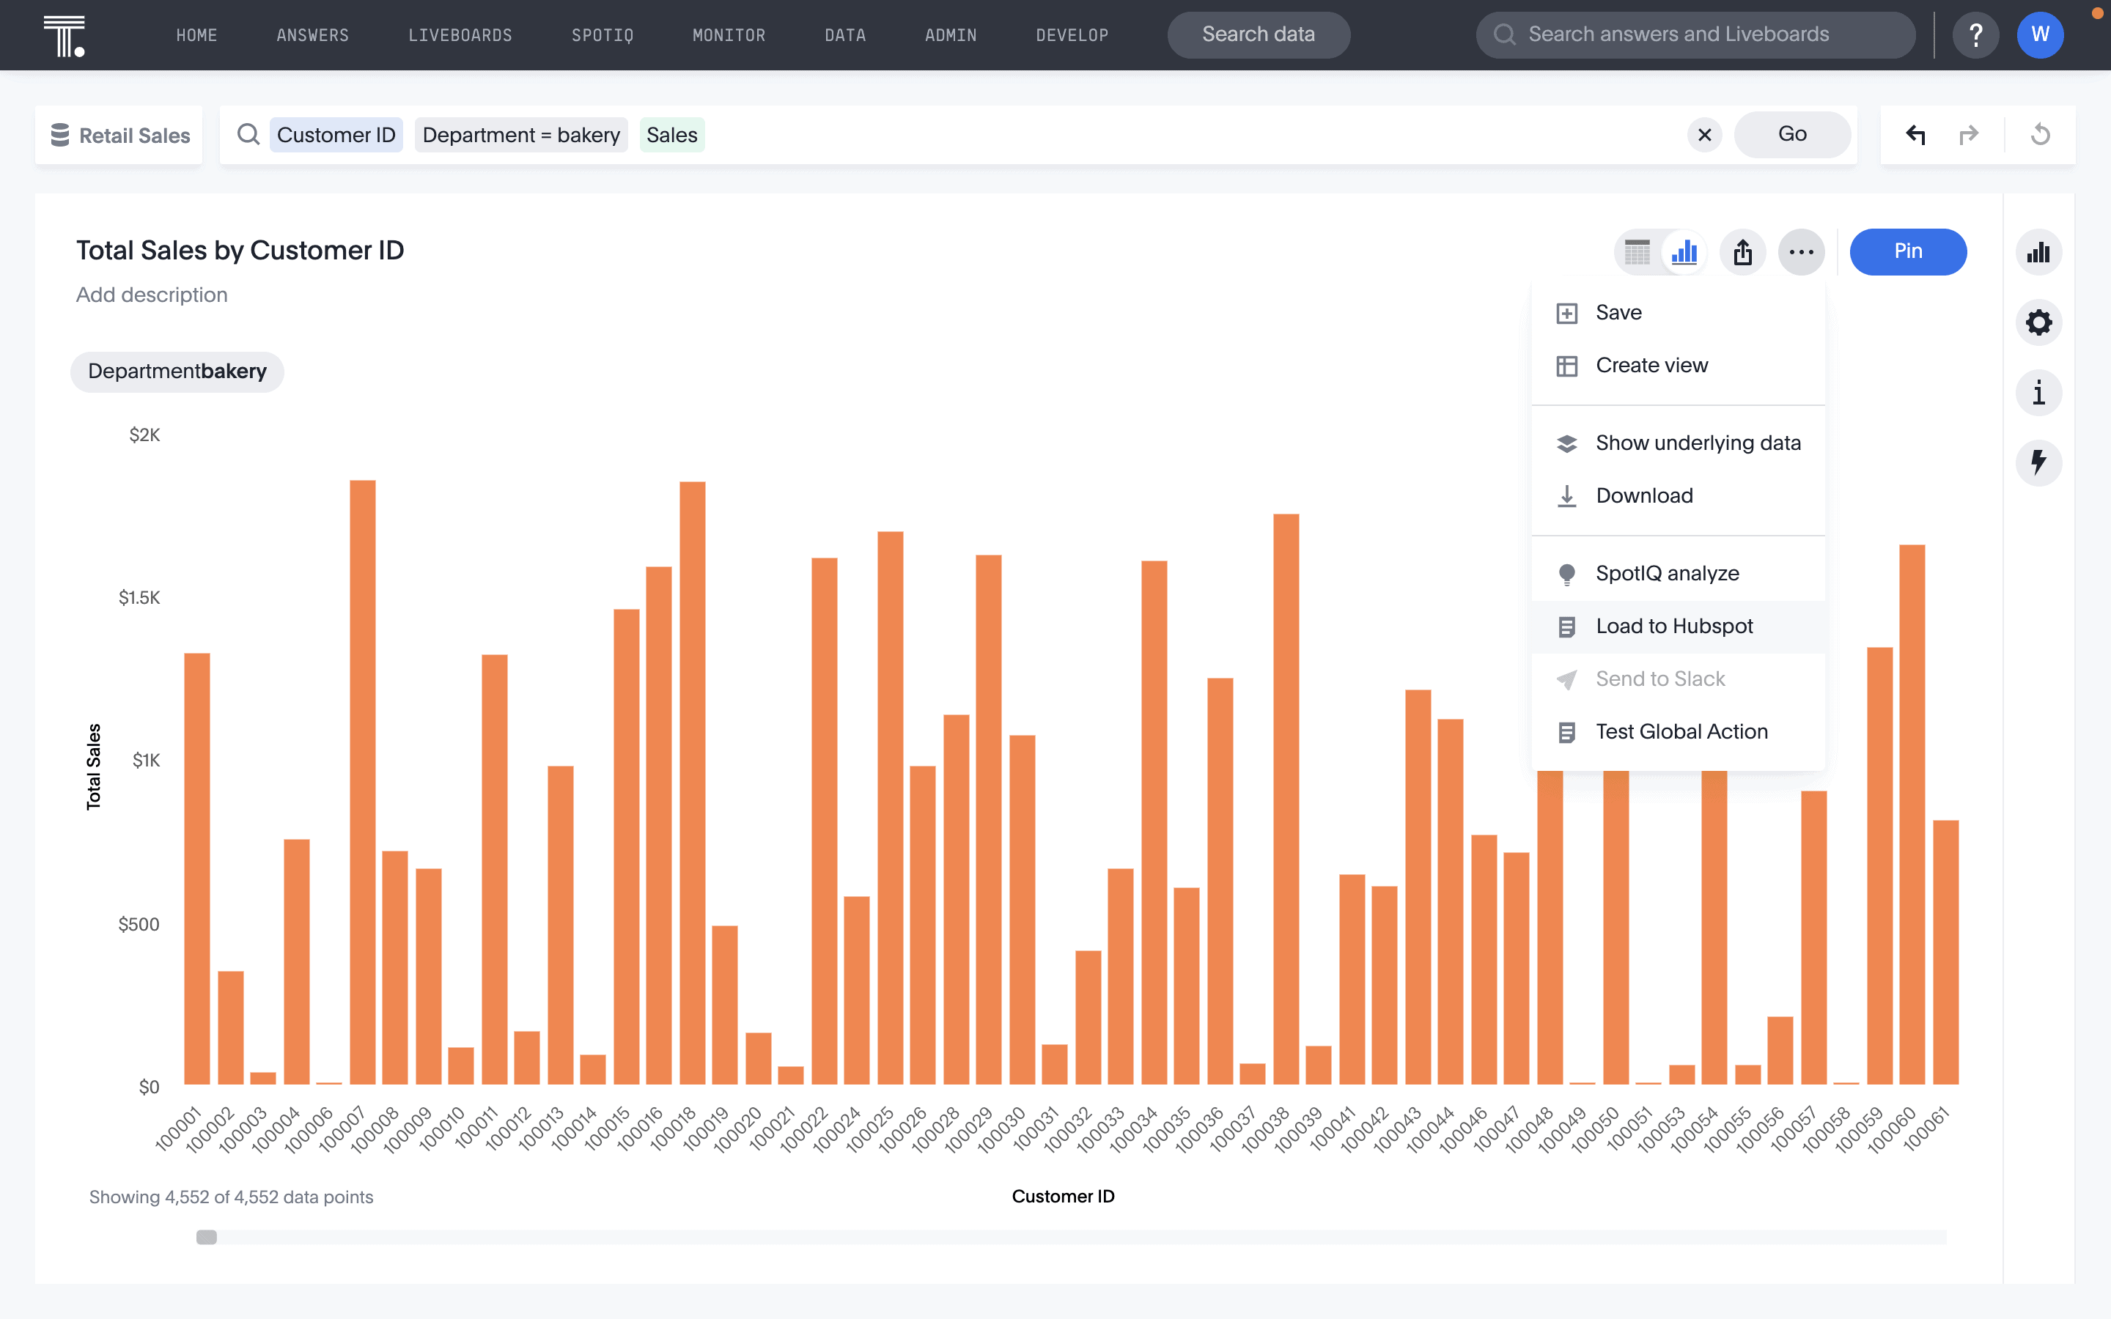Image resolution: width=2111 pixels, height=1319 pixels.
Task: Click the bar for customer 100001
Action: pos(197,869)
